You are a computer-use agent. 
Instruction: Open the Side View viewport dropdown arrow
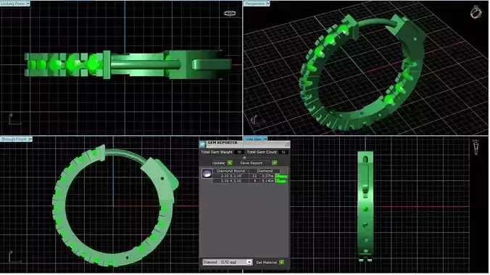[265, 139]
